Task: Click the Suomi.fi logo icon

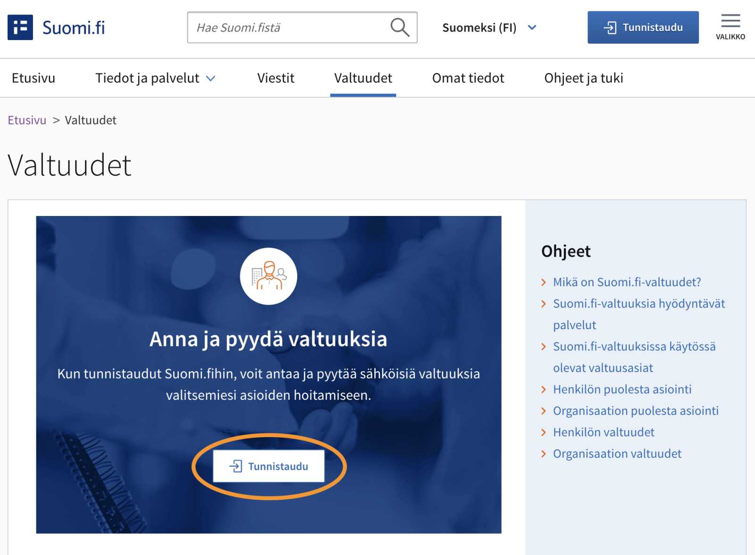Action: point(20,27)
